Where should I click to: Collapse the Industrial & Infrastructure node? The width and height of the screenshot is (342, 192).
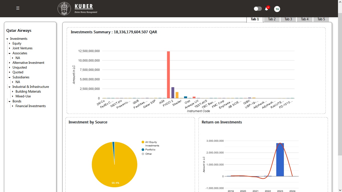[10, 87]
